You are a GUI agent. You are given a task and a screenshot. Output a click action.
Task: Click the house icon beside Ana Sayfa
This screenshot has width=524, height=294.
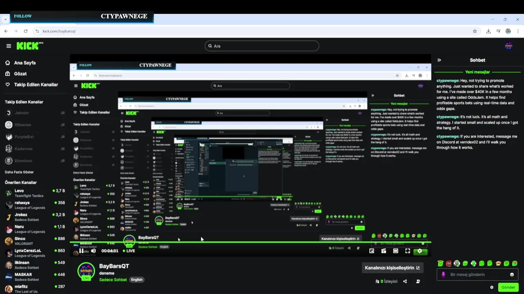[8, 63]
